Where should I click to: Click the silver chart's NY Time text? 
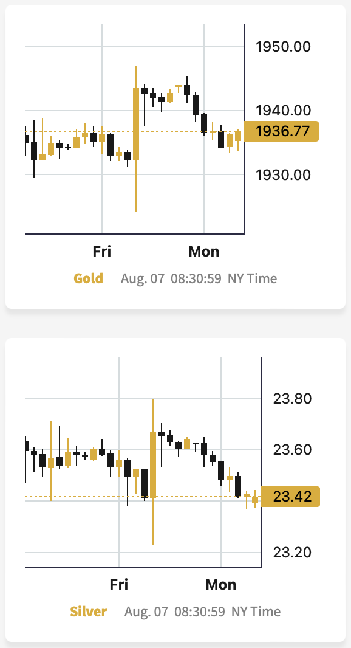(256, 612)
